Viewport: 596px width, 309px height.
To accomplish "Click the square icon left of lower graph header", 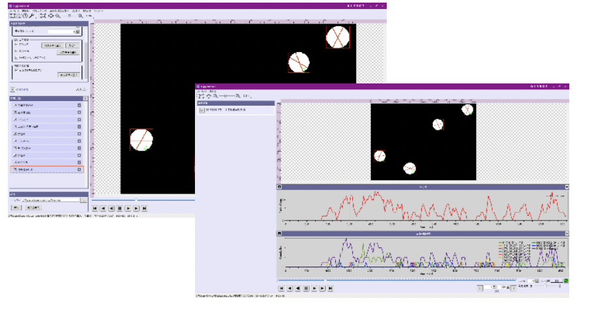I will pyautogui.click(x=279, y=233).
